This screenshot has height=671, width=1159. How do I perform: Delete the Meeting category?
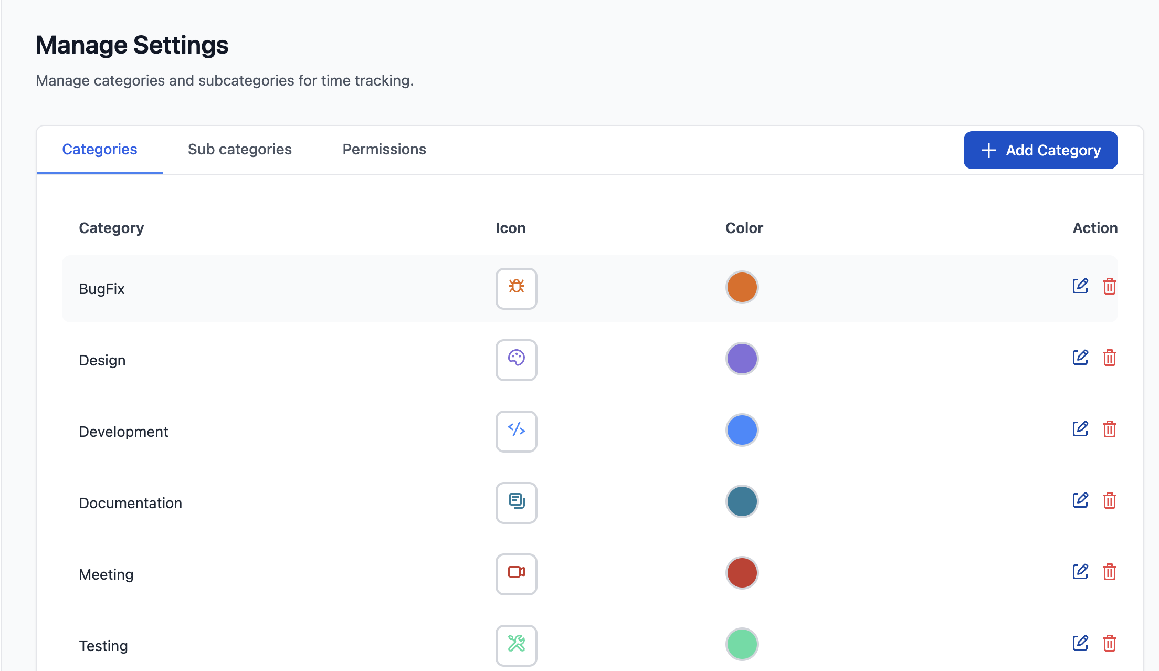click(x=1109, y=572)
